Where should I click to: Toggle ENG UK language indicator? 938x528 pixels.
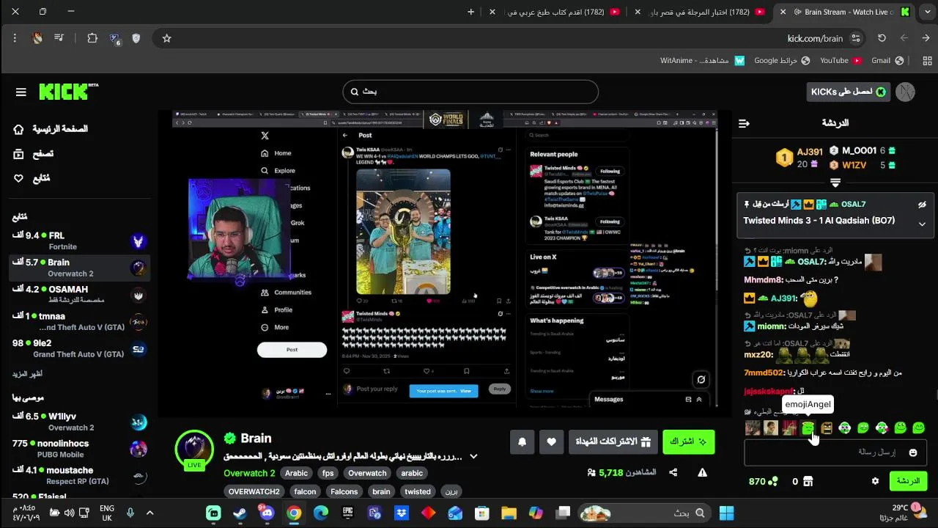pyautogui.click(x=106, y=513)
